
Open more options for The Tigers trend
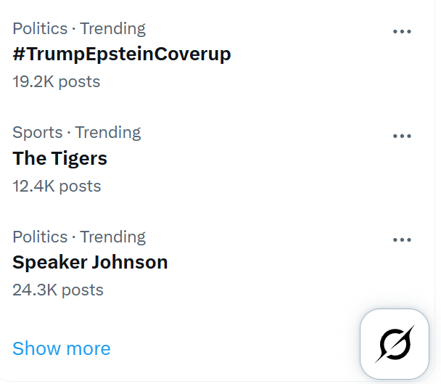point(402,136)
